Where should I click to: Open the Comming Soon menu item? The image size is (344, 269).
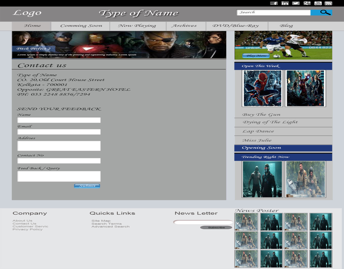coord(81,26)
